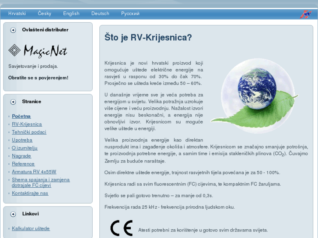Open Armatura RV 4x55W link

point(34,172)
